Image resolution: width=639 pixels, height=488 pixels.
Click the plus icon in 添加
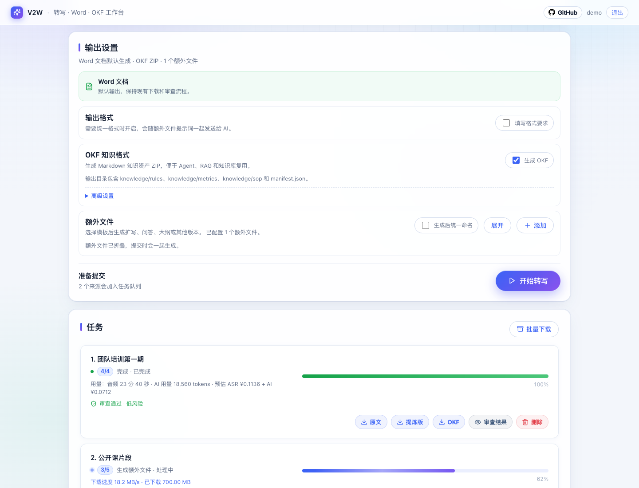[528, 225]
